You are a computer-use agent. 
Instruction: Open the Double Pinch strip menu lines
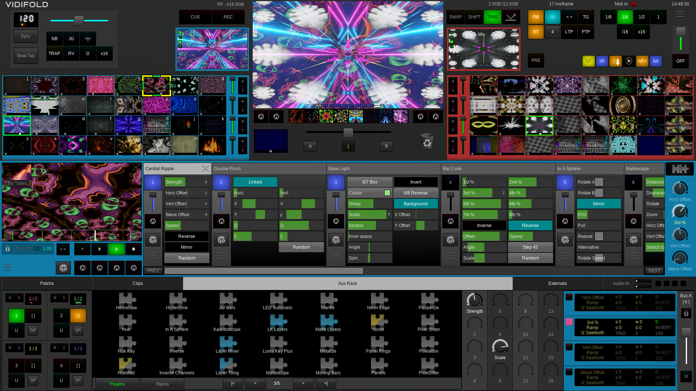pyautogui.click(x=222, y=256)
